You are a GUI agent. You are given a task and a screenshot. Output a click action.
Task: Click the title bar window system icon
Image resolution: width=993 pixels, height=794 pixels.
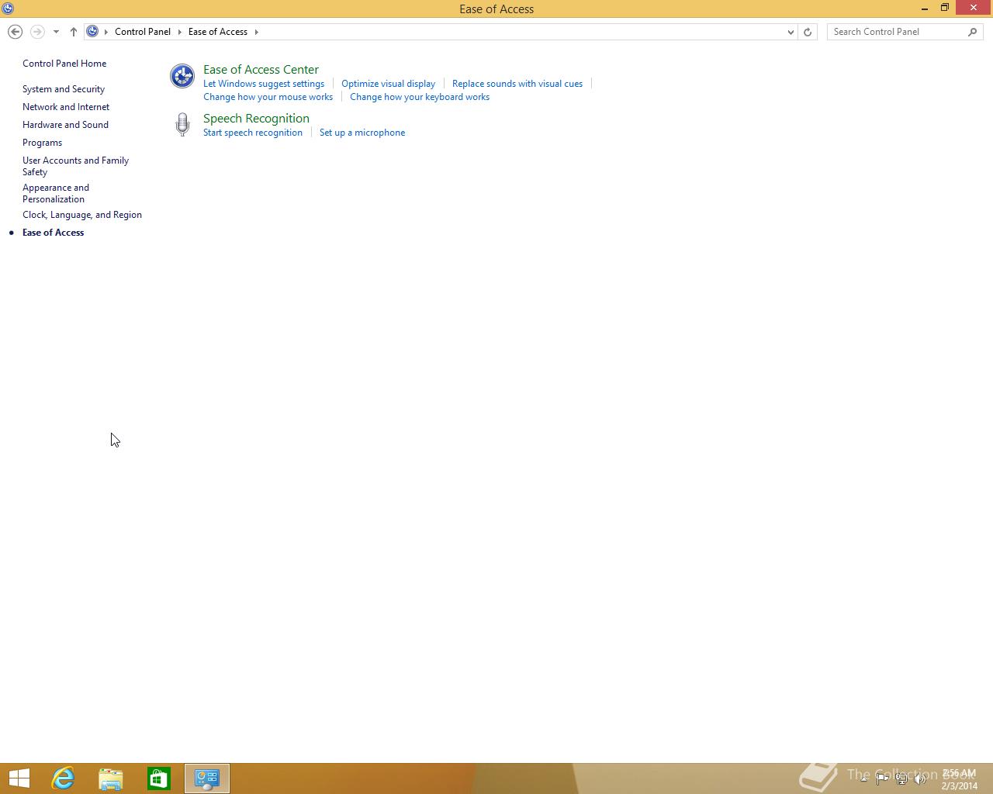click(8, 9)
